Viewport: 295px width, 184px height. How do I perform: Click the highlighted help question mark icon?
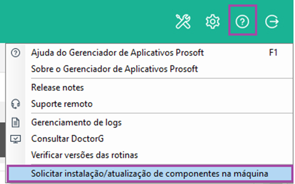(x=242, y=22)
